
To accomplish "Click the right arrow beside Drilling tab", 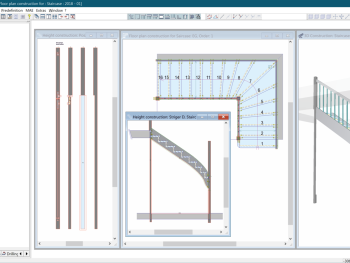I will (26, 254).
